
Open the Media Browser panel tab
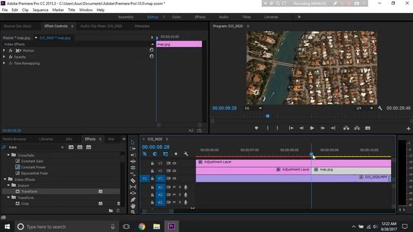[x=14, y=139]
